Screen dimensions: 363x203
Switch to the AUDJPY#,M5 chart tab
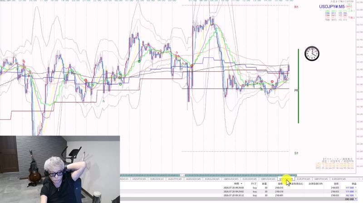(175, 179)
